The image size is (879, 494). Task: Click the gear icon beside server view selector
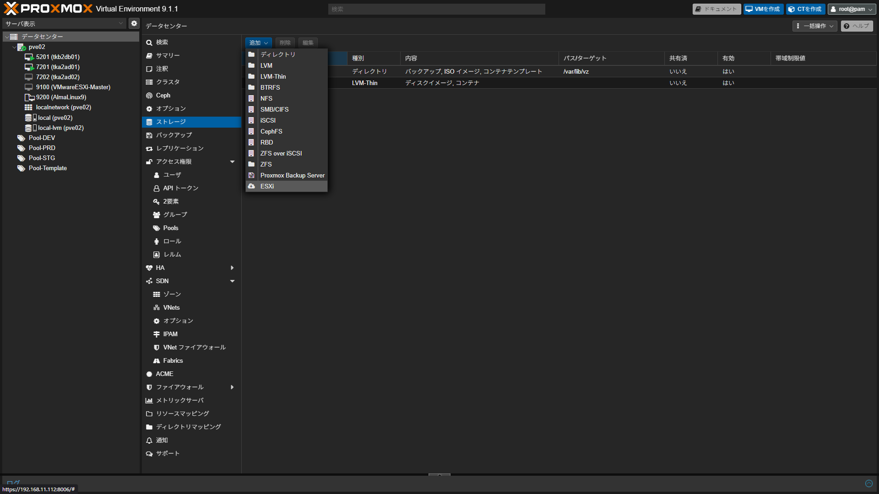[134, 23]
